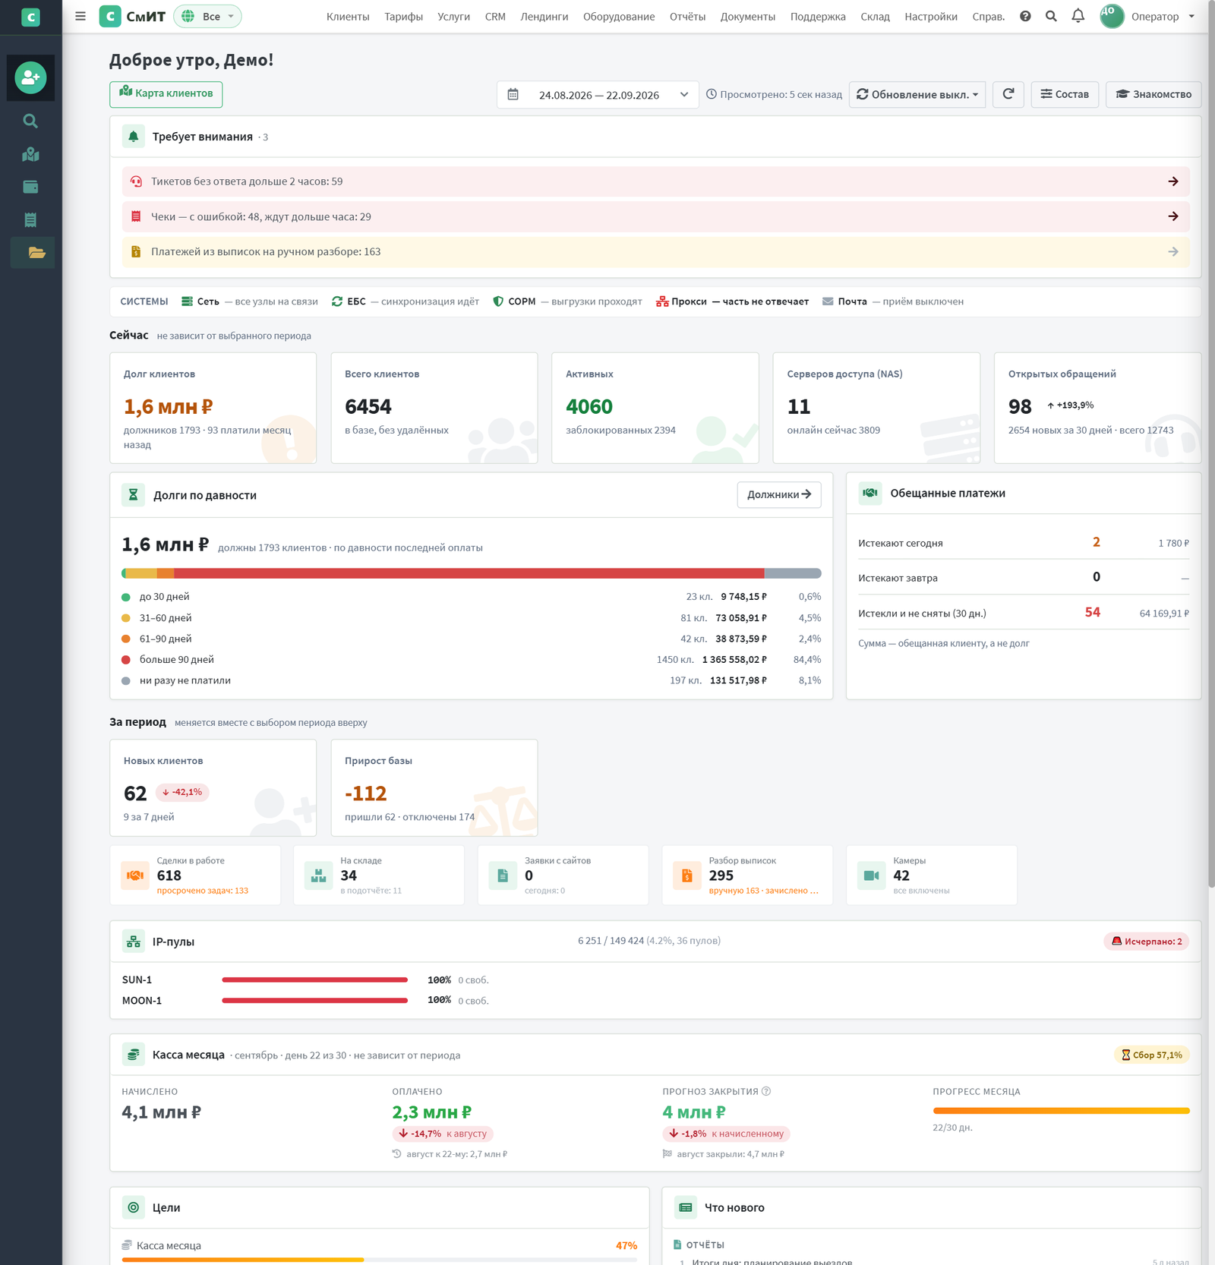Viewport: 1215px width, 1265px height.
Task: Open the notifications bell icon
Action: [1078, 16]
